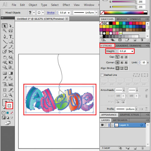Set Align Stroke to Inside
Screen dimensions: 151x151
click(122, 68)
